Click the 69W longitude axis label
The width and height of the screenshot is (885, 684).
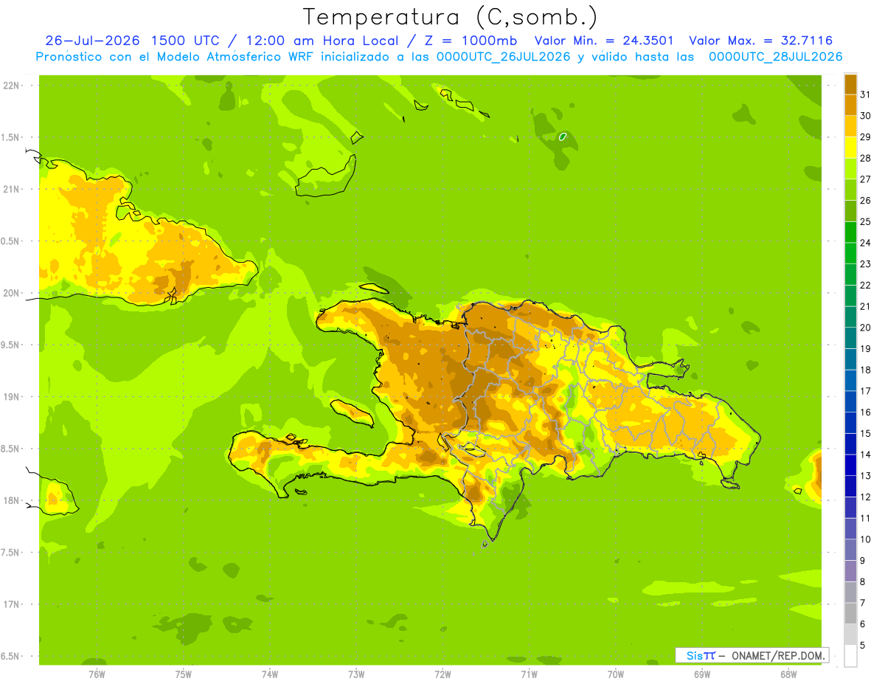tap(702, 674)
